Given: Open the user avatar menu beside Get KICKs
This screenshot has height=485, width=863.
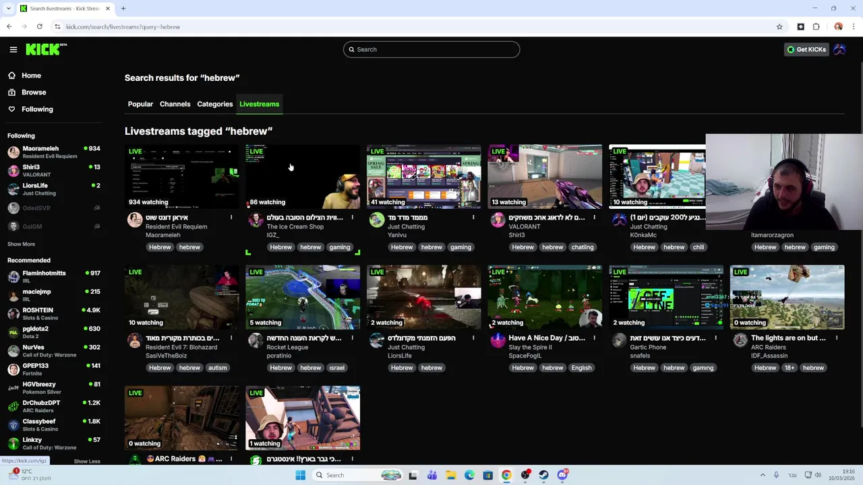Looking at the screenshot, I should (839, 49).
